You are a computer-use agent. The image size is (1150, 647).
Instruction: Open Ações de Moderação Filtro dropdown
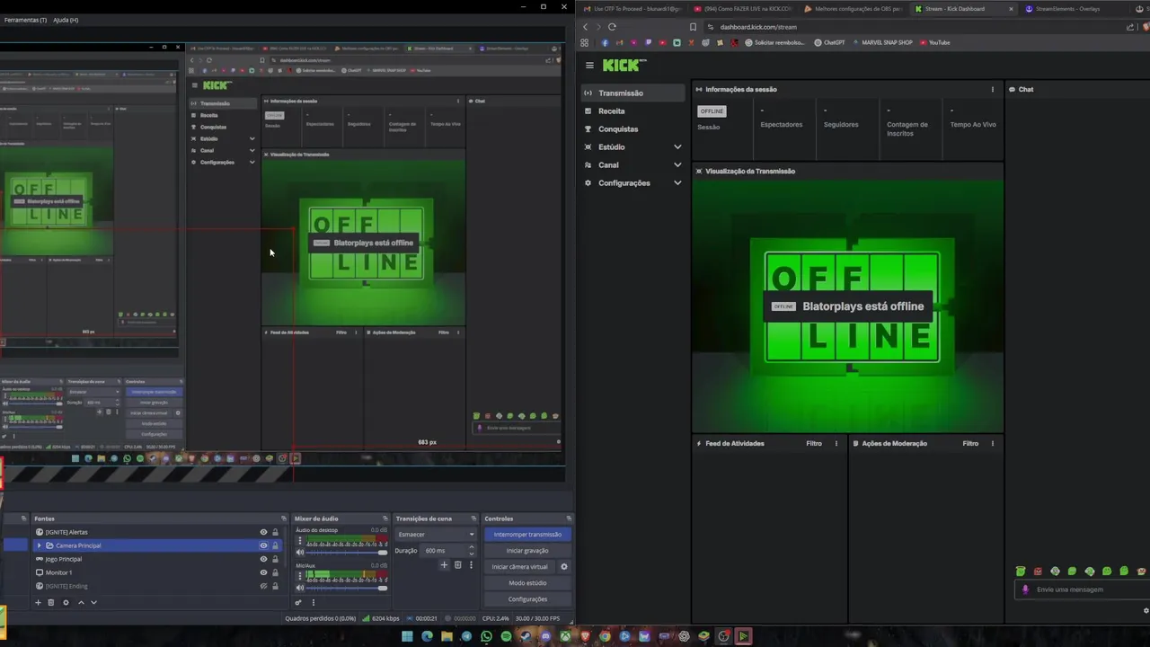point(970,443)
